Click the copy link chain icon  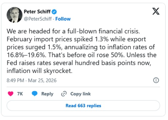pyautogui.click(x=64, y=94)
